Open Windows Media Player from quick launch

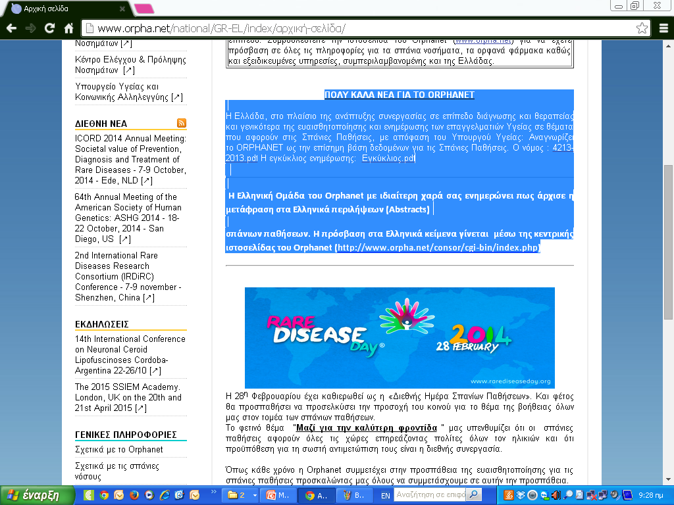coord(149,495)
